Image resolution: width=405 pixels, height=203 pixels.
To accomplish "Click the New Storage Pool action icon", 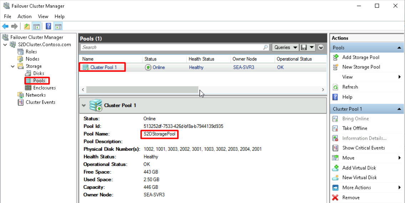I will click(x=335, y=67).
